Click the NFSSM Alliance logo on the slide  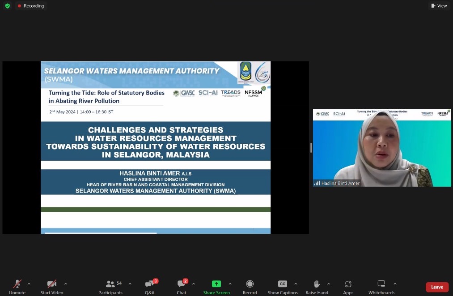point(254,92)
